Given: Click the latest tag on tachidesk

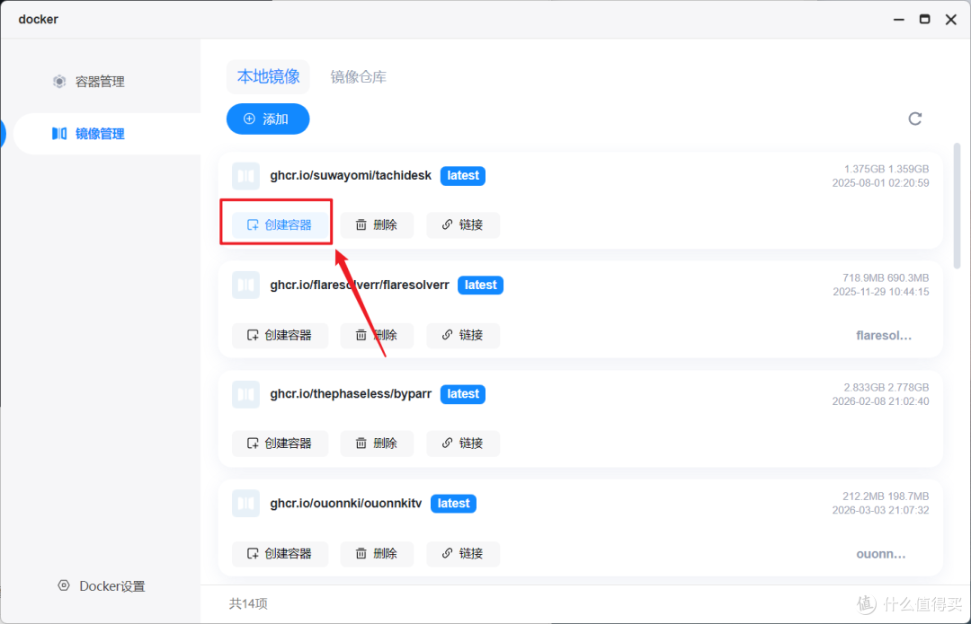Looking at the screenshot, I should [463, 176].
